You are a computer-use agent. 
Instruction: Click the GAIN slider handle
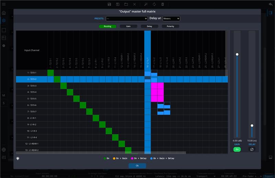click(237, 54)
